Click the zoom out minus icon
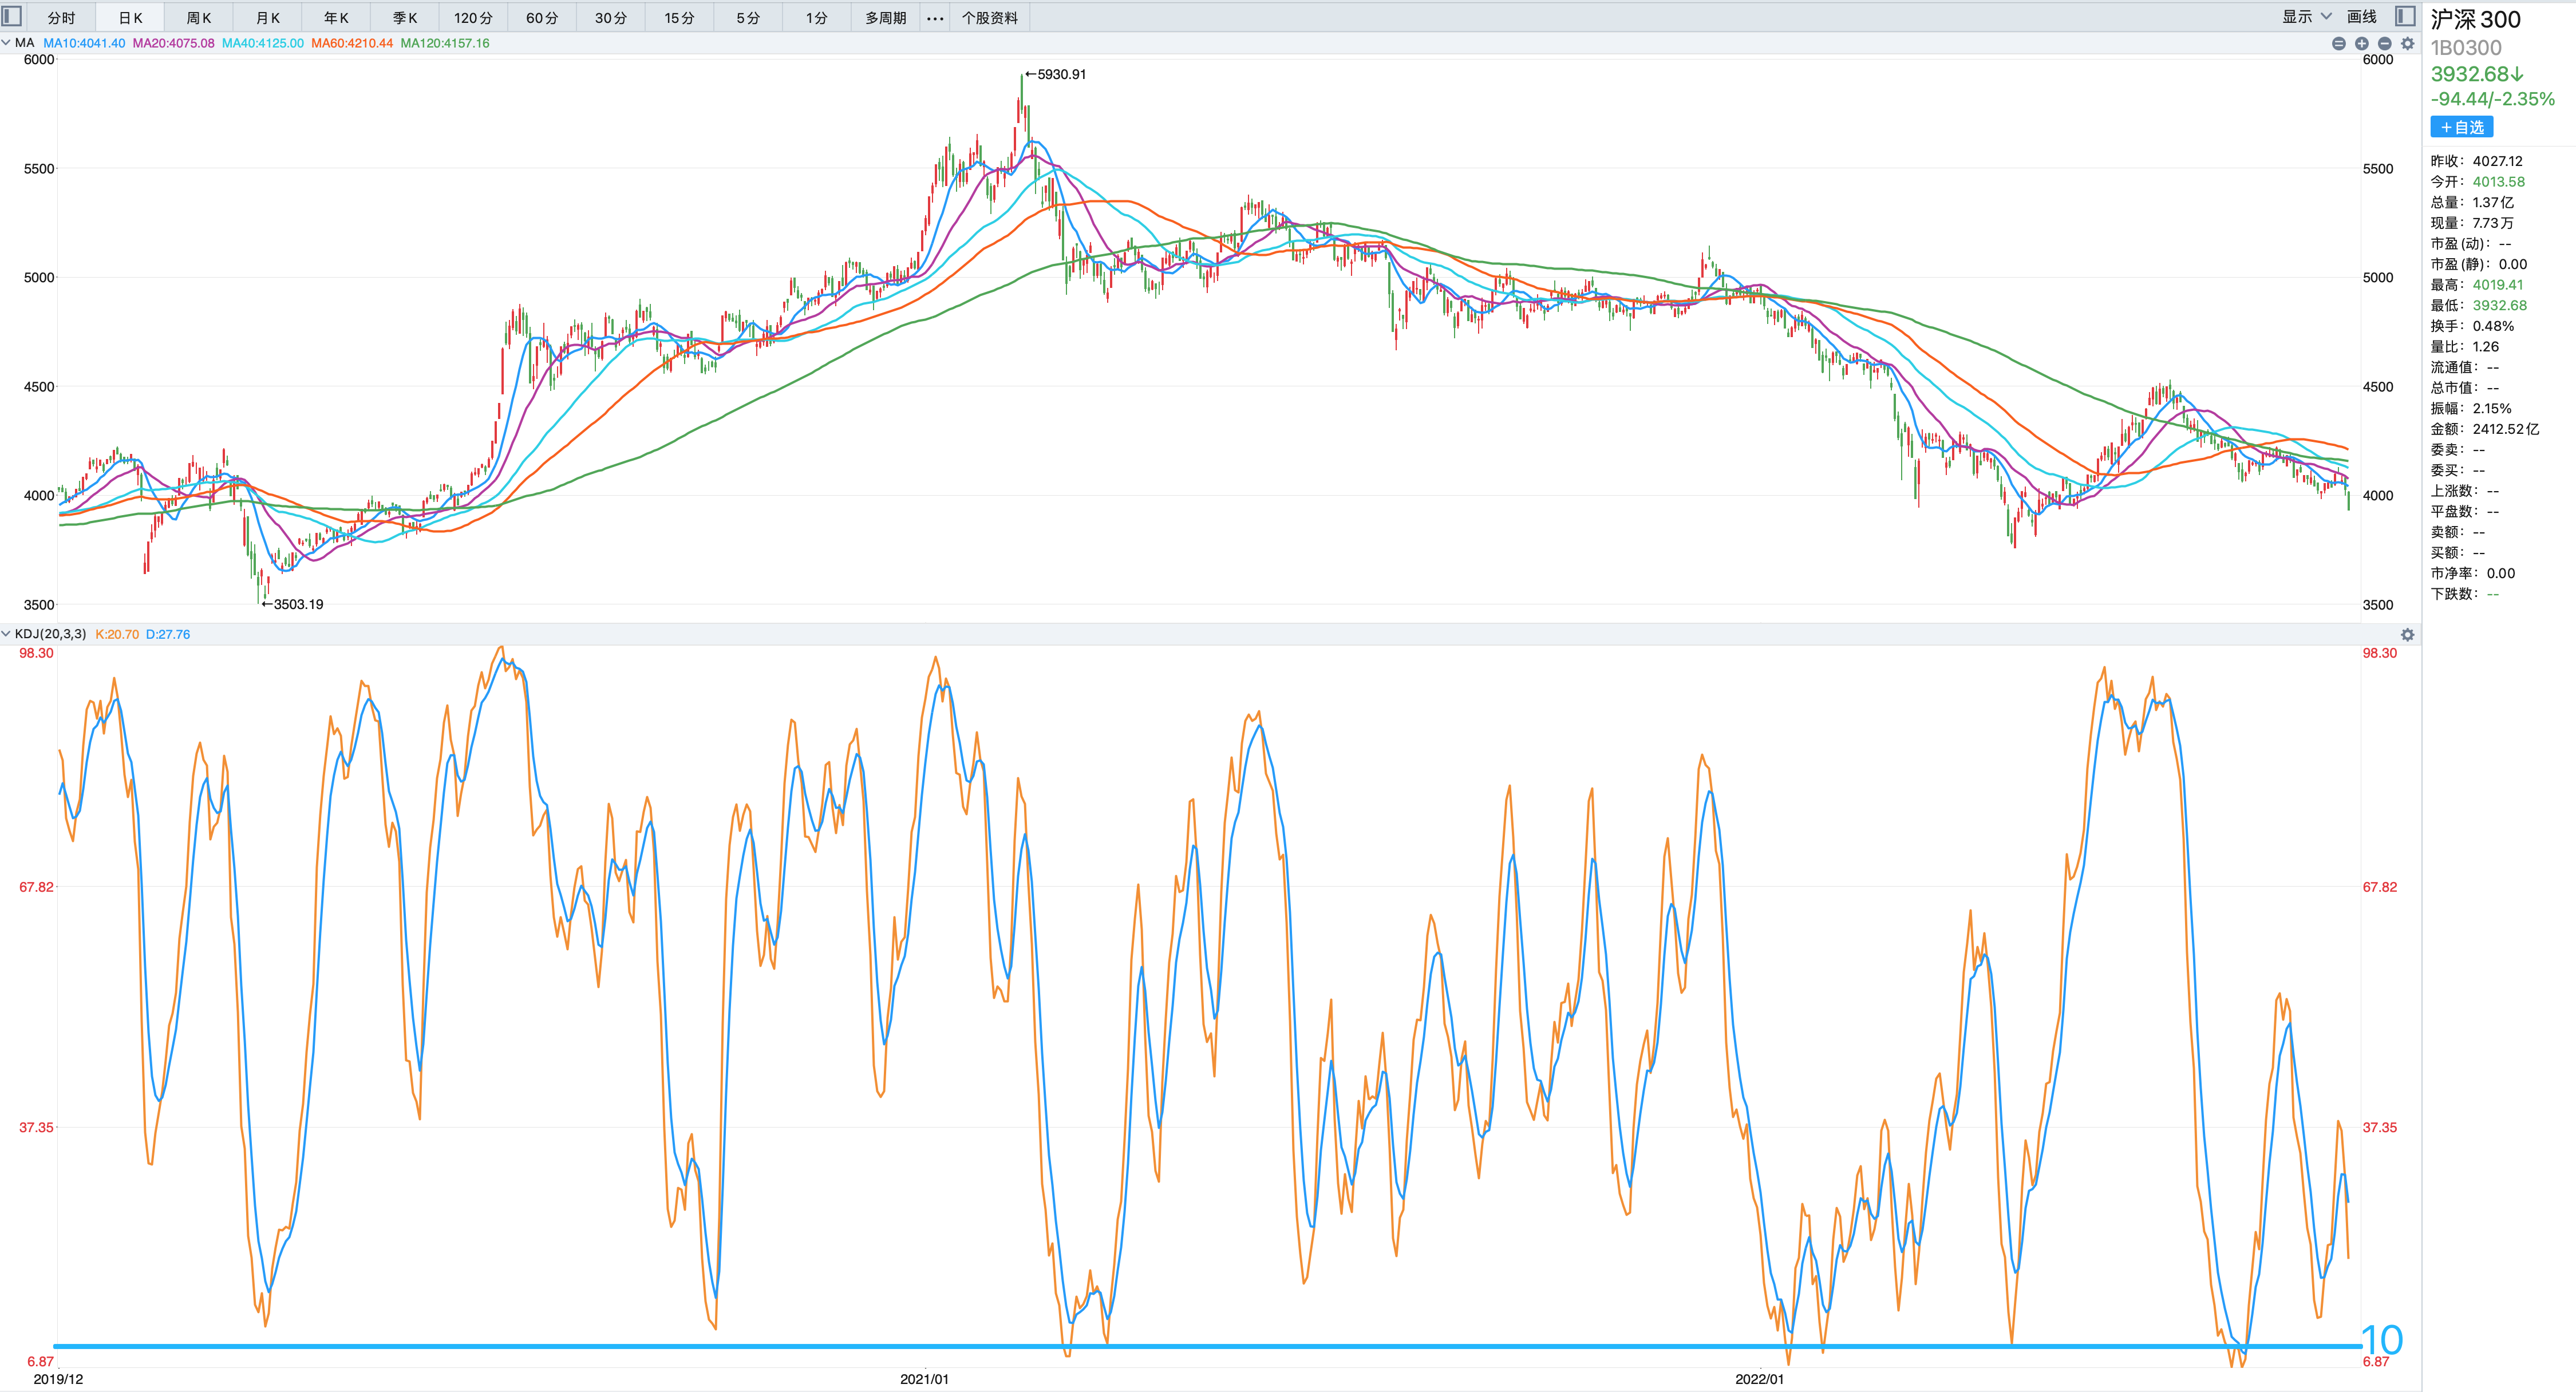This screenshot has width=2576, height=1392. (2384, 43)
